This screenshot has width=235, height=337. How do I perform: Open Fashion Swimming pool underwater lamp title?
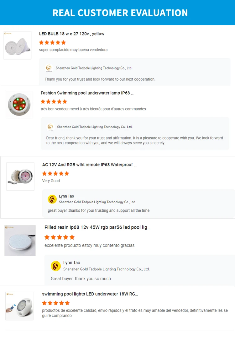point(87,93)
